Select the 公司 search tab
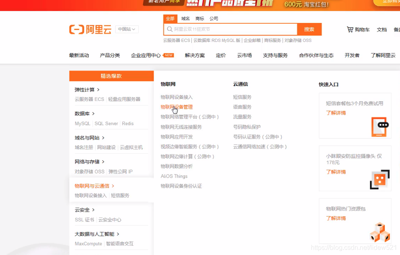Screen dimensions: 400x255 [214, 18]
